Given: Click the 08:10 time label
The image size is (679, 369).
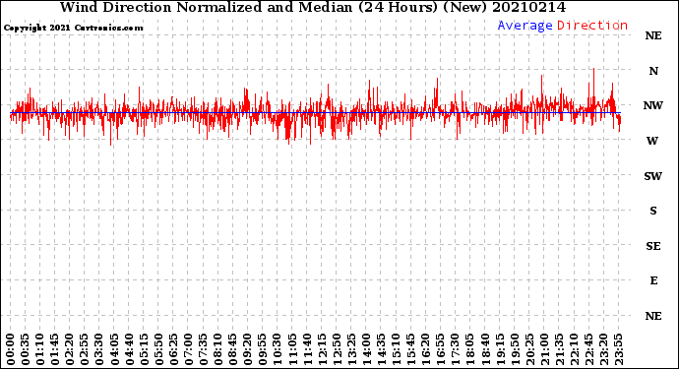Looking at the screenshot, I should pos(217,349).
